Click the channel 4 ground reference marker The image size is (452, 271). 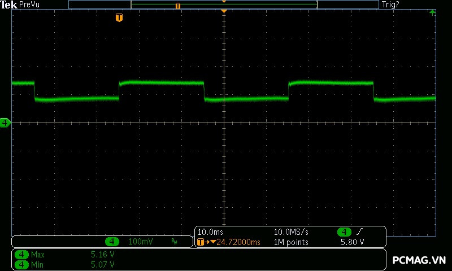pos(5,123)
